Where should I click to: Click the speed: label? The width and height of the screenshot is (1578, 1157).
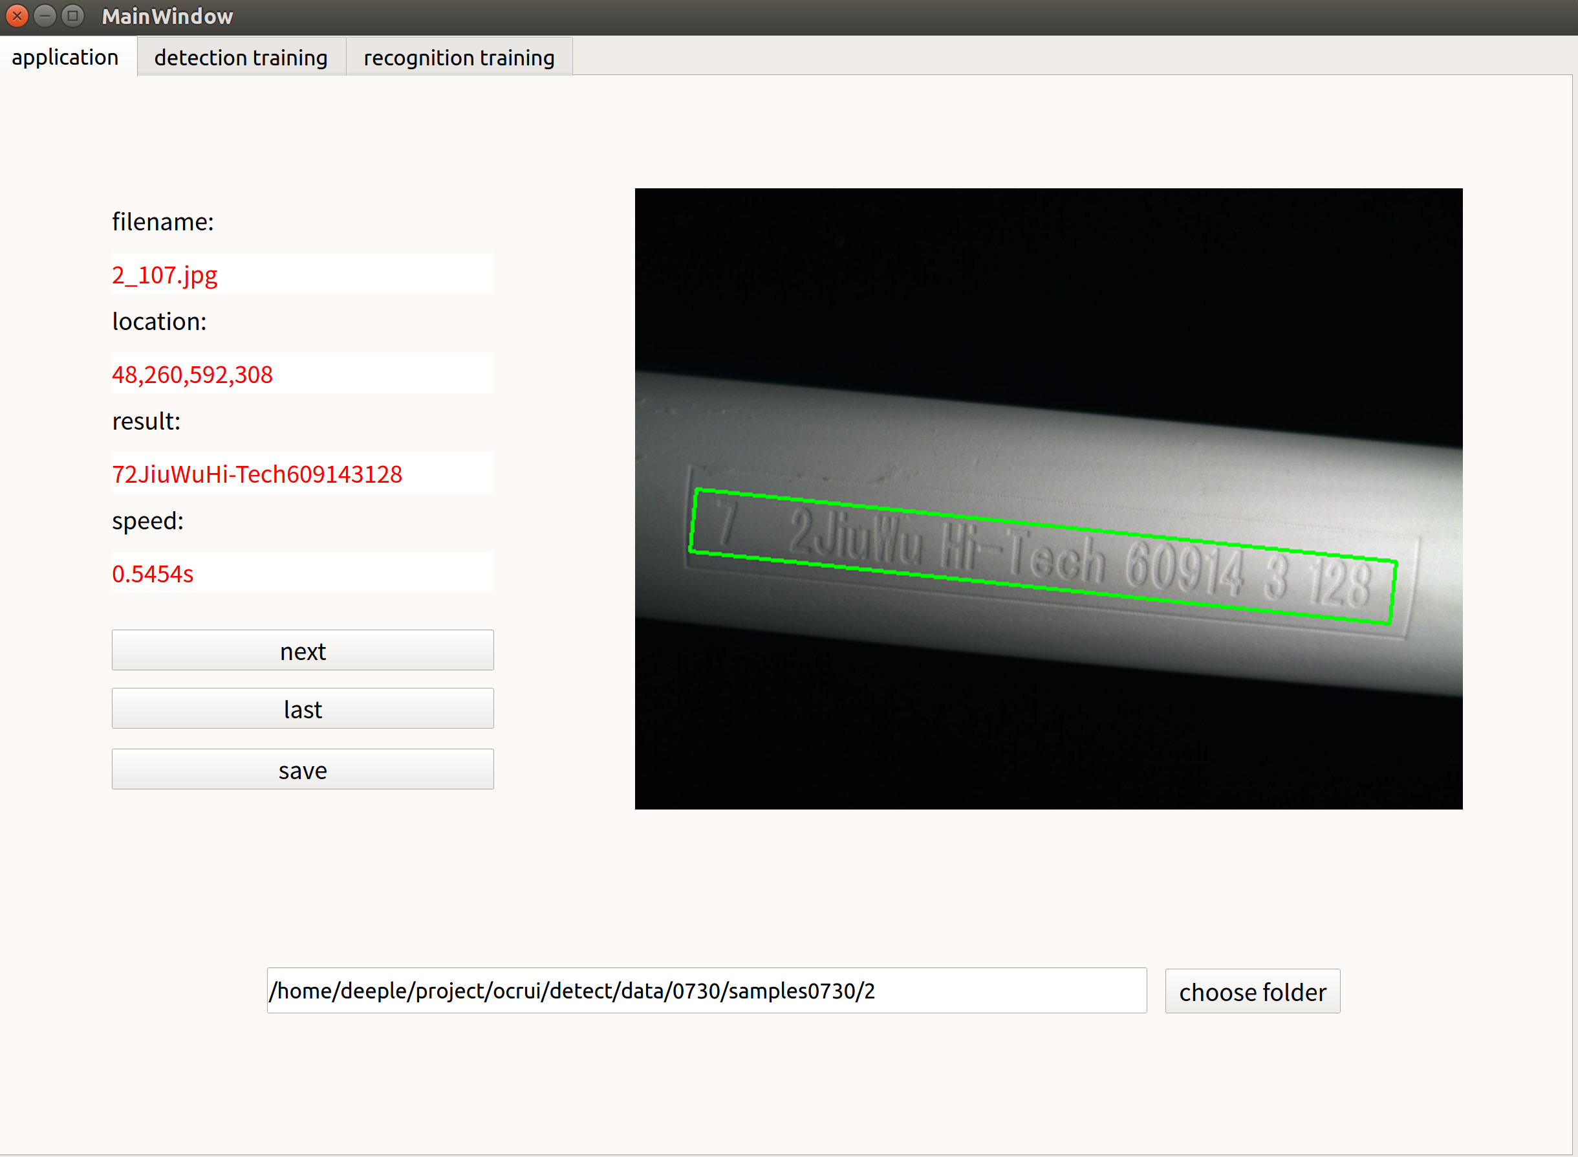(147, 520)
